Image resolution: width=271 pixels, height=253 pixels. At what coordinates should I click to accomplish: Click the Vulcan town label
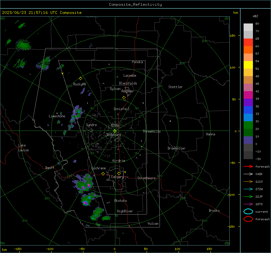(153, 224)
